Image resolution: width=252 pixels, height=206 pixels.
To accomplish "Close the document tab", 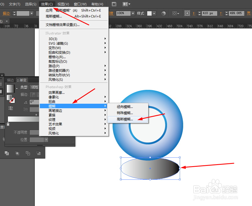I will pyautogui.click(x=7, y=21).
